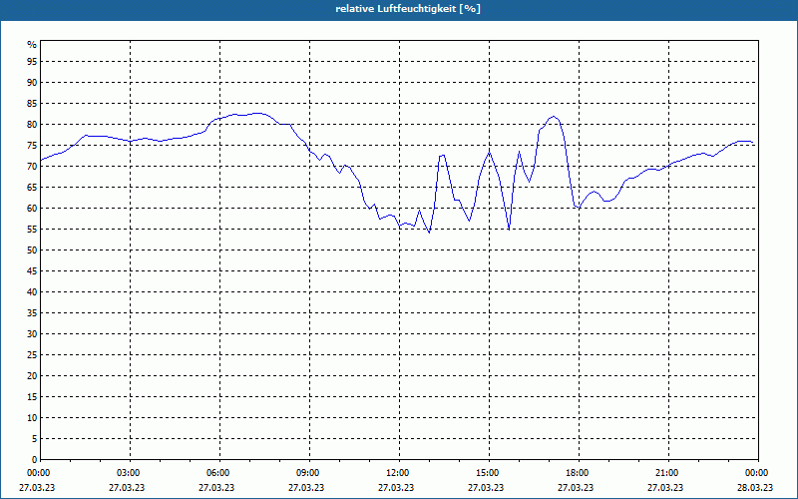Click the y-axis label 30
The width and height of the screenshot is (798, 499).
click(32, 334)
